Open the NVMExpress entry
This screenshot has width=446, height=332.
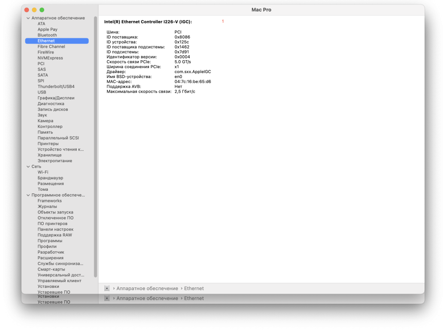coord(50,57)
